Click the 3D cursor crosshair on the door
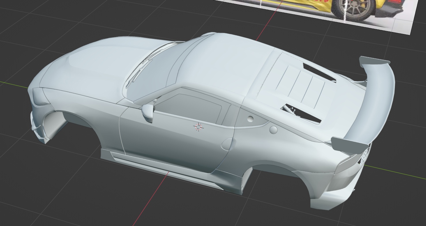Screen dimensions: 426x226 tap(198, 127)
